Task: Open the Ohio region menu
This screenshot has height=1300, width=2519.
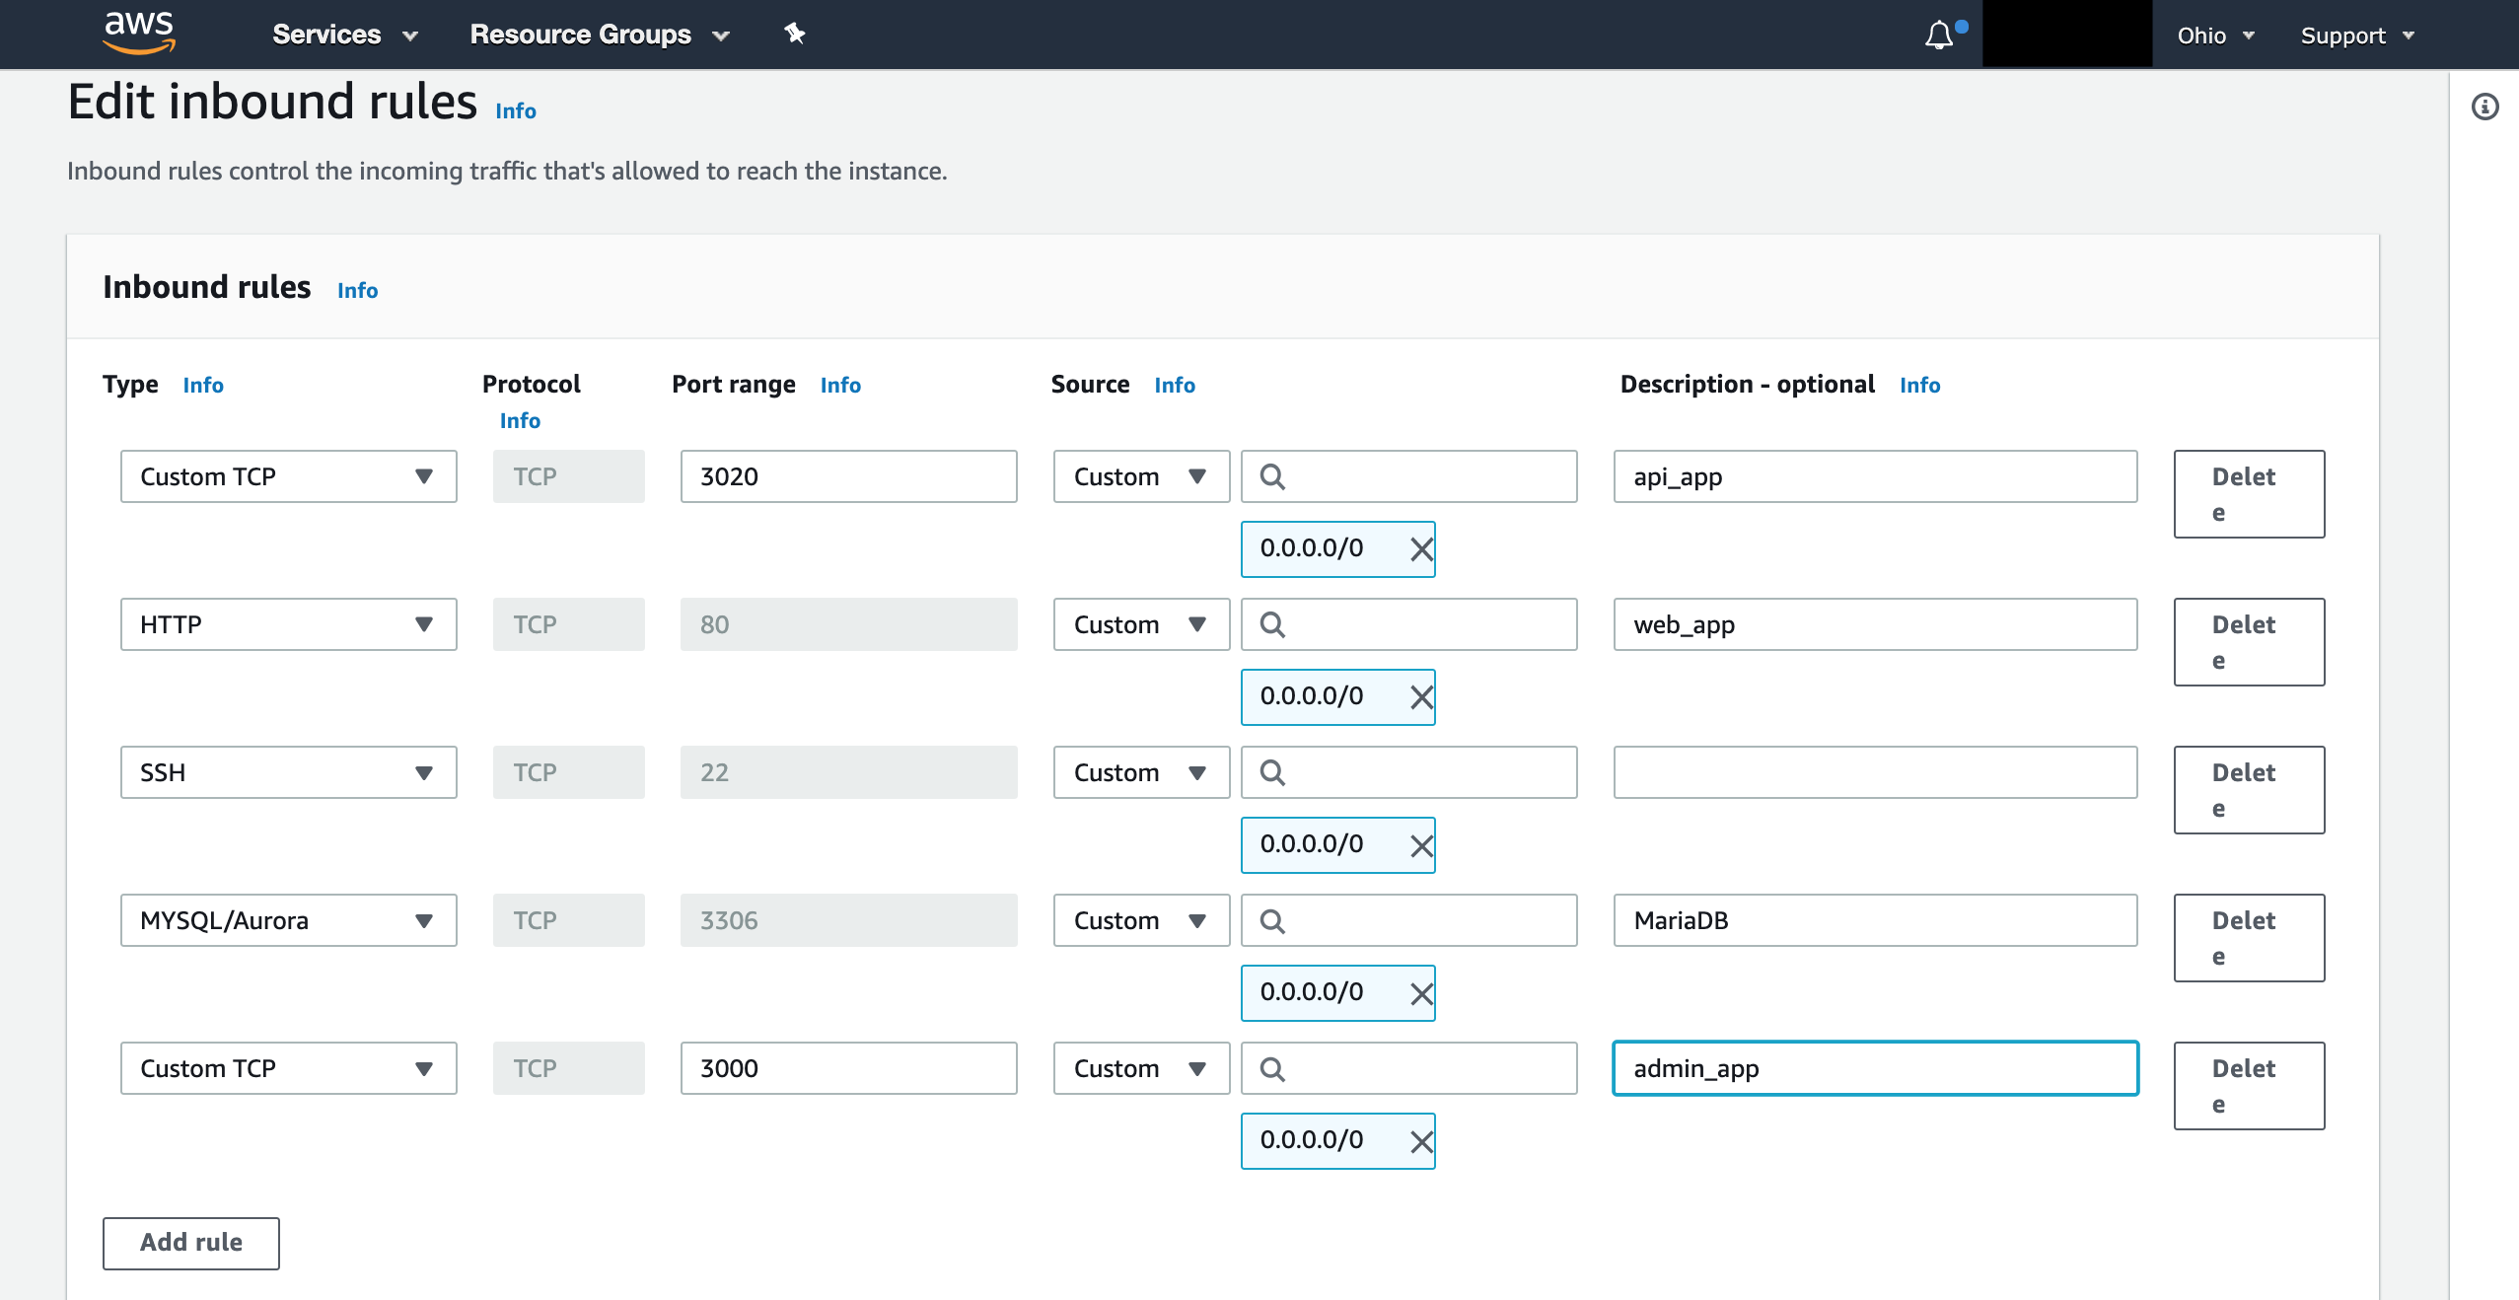Action: [2215, 36]
